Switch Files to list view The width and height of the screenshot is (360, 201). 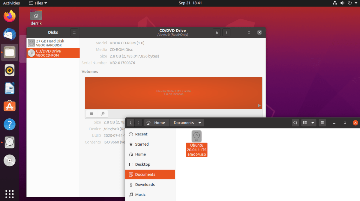[x=304, y=123]
